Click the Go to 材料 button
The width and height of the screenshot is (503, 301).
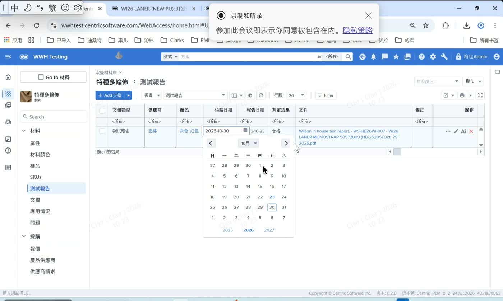point(54,77)
